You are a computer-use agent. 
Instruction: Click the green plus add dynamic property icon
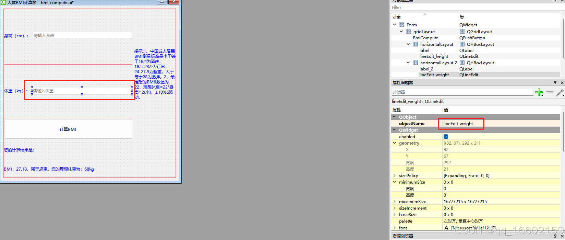coord(539,92)
